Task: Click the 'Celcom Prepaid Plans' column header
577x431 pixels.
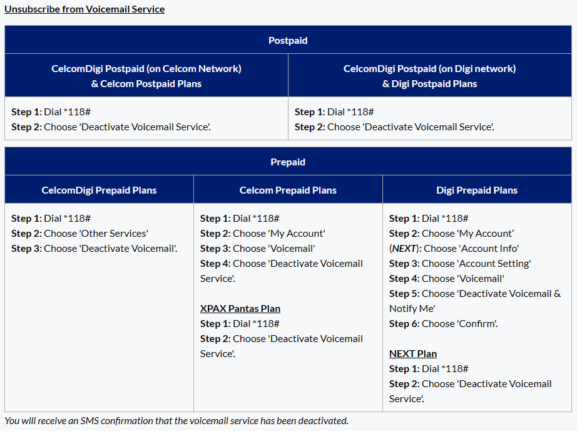Action: click(x=288, y=190)
